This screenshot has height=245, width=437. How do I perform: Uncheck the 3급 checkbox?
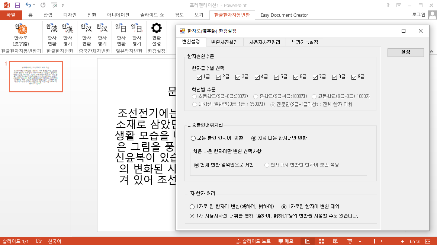[x=238, y=77]
